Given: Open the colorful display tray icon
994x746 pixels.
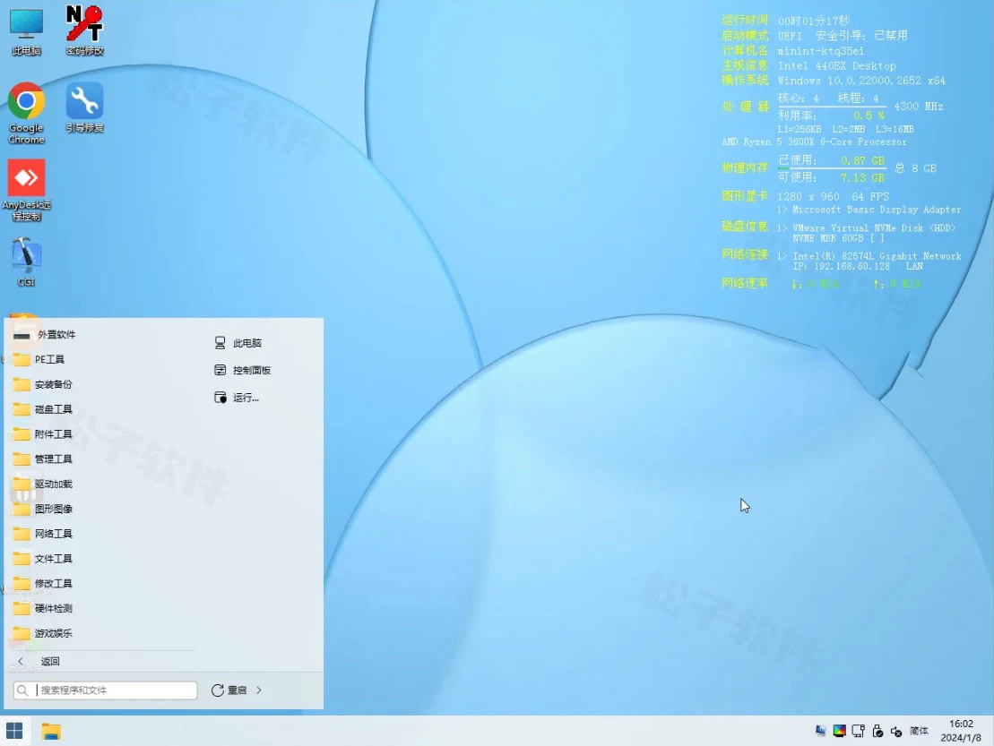Looking at the screenshot, I should click(839, 731).
